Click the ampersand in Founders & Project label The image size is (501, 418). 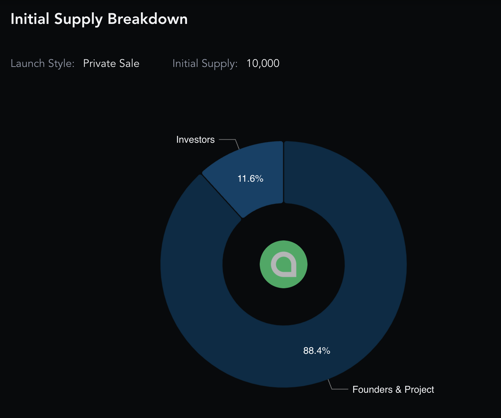click(x=398, y=390)
